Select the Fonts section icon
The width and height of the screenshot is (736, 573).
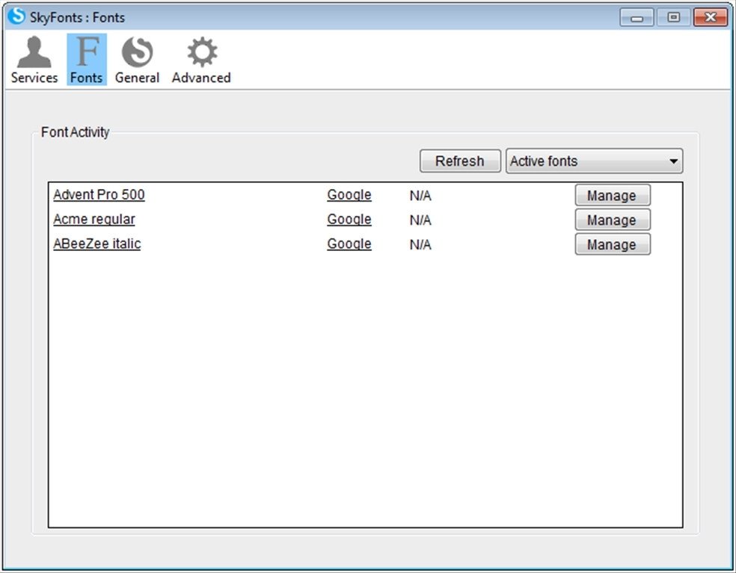click(87, 60)
